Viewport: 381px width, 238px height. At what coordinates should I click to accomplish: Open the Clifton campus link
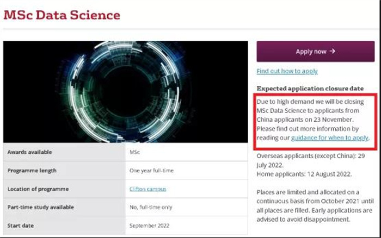pyautogui.click(x=148, y=189)
